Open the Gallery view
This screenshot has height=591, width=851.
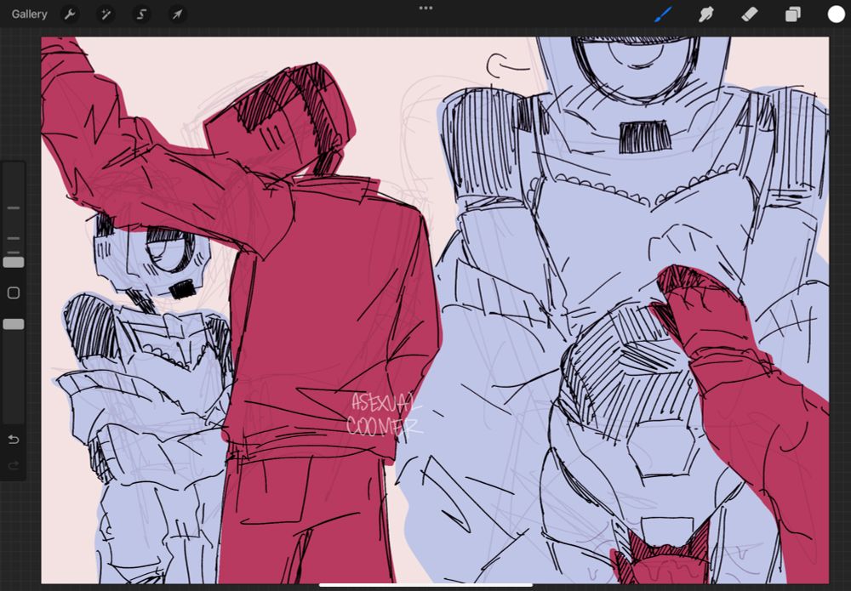(x=29, y=14)
